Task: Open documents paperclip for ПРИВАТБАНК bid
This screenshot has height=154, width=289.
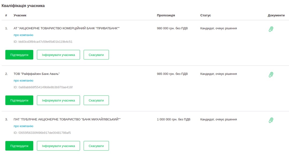Action: coord(271,29)
